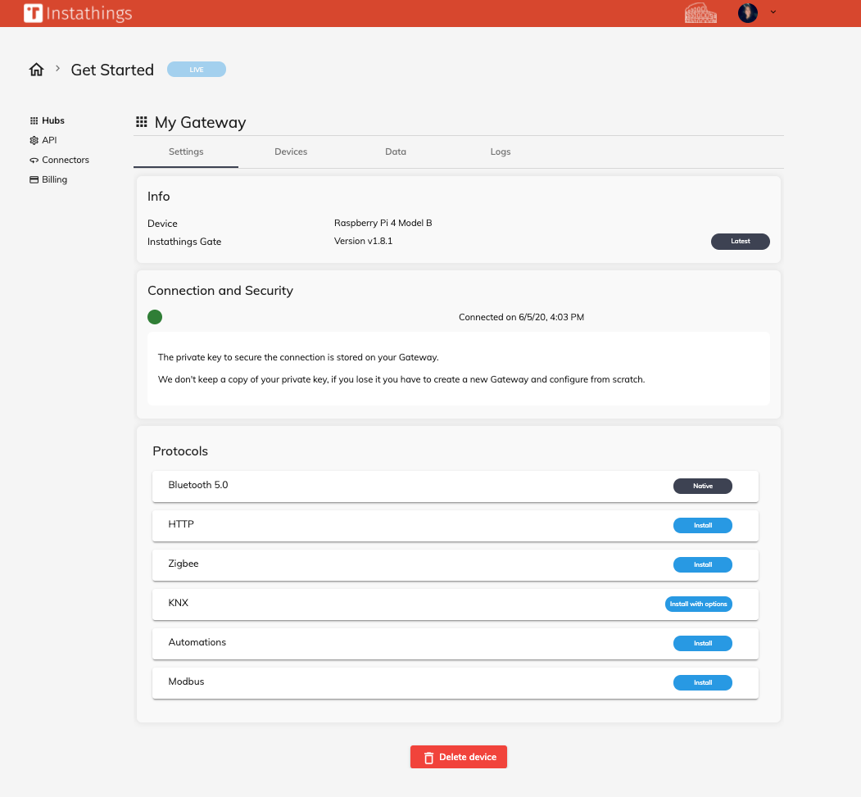The width and height of the screenshot is (861, 797).
Task: Switch to the Data tab
Action: coord(396,152)
